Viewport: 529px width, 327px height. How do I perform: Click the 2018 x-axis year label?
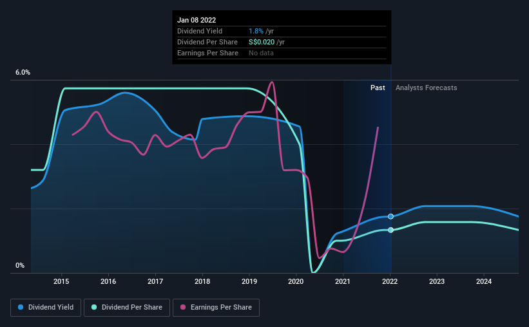pyautogui.click(x=202, y=281)
